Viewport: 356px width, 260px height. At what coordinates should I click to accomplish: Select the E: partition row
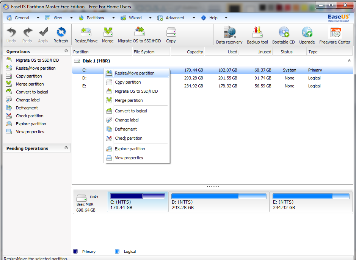(x=213, y=86)
